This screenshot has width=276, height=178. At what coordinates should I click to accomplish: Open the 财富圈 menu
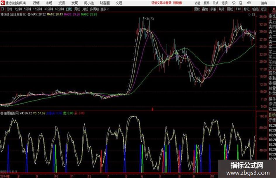pos(105,3)
